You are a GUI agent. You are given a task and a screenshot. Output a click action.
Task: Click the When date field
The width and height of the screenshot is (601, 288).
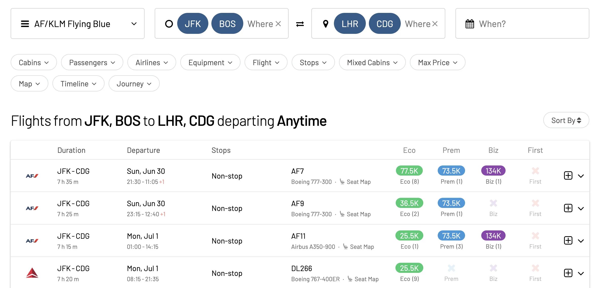(x=522, y=24)
